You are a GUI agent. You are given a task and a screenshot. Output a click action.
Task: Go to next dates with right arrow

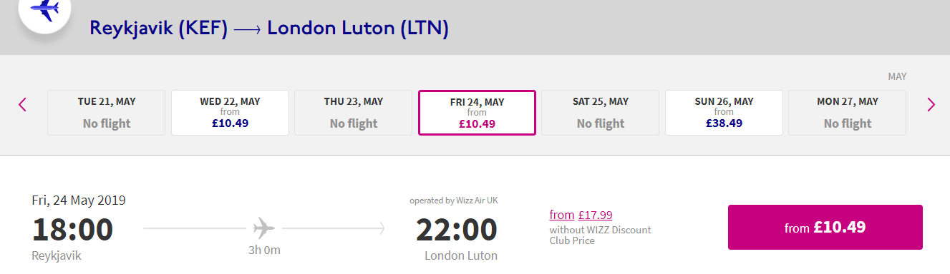click(931, 105)
